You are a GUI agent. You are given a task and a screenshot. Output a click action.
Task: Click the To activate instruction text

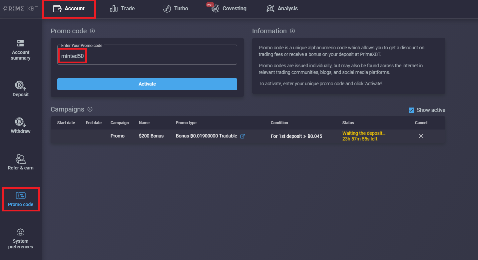pos(321,84)
